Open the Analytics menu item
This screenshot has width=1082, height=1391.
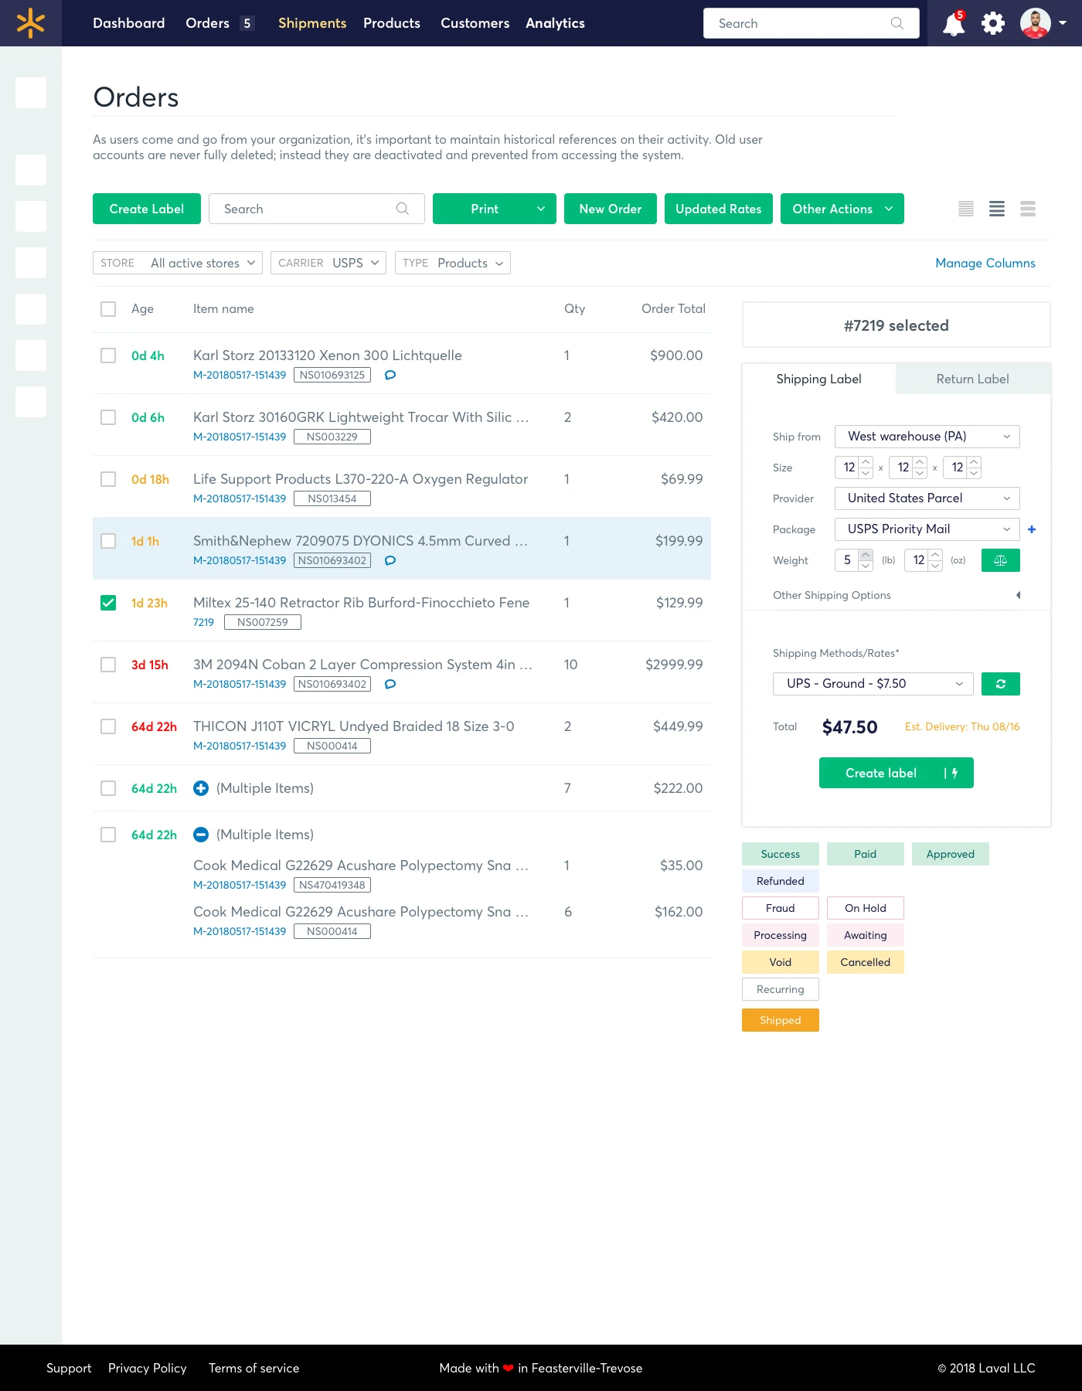point(555,23)
